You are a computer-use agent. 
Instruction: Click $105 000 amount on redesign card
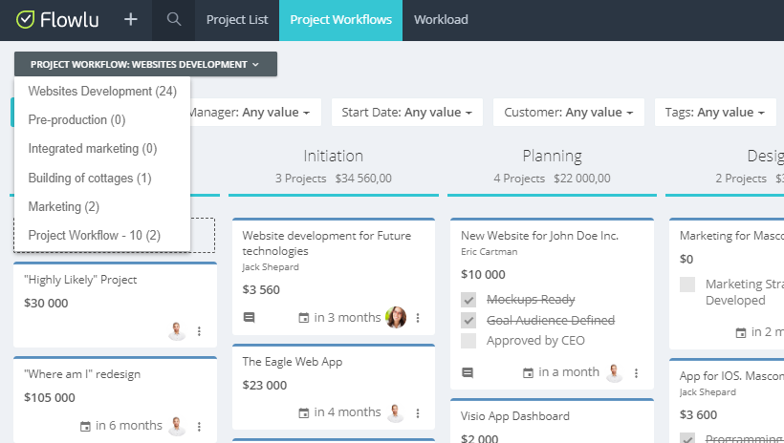(x=50, y=397)
